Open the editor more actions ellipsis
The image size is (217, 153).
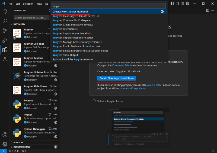tap(213, 11)
